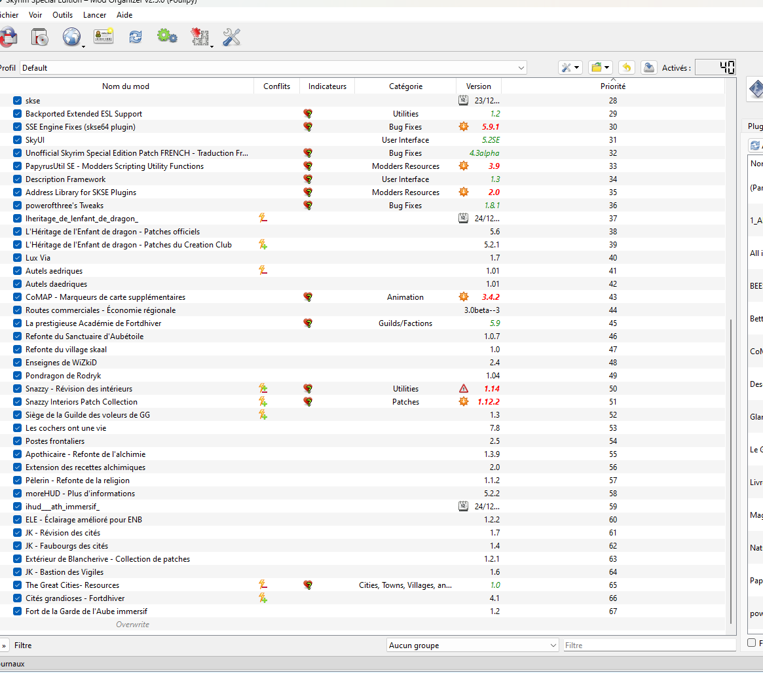This screenshot has width=763, height=673.
Task: Click the heart indicator for La prestigieuse Académie de Fortdhiver
Action: (x=308, y=323)
